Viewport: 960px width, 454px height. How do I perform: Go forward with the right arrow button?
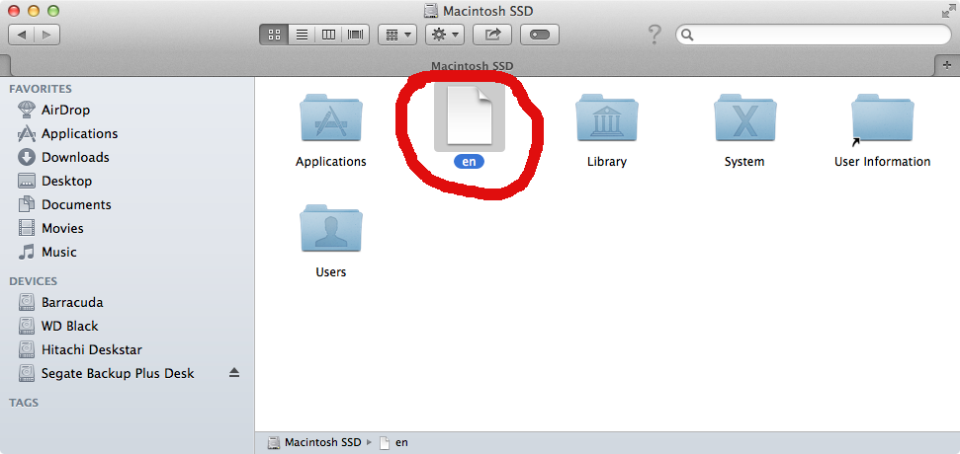pyautogui.click(x=47, y=35)
